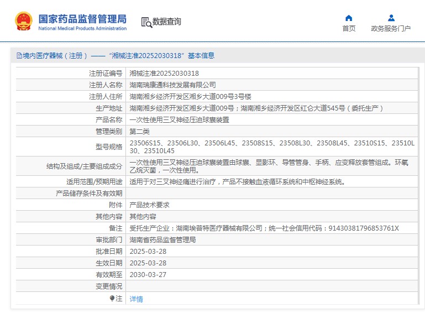Screen dimensions: 425x313
Task: Click the 批准日期 row label
Action: 109,252
